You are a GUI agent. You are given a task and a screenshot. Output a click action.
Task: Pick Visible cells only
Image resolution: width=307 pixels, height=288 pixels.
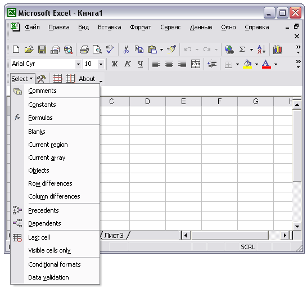point(56,250)
